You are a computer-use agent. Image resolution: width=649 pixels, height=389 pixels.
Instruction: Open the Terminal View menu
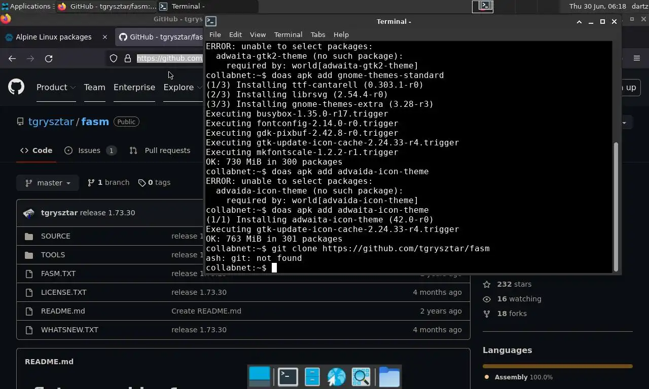click(258, 34)
